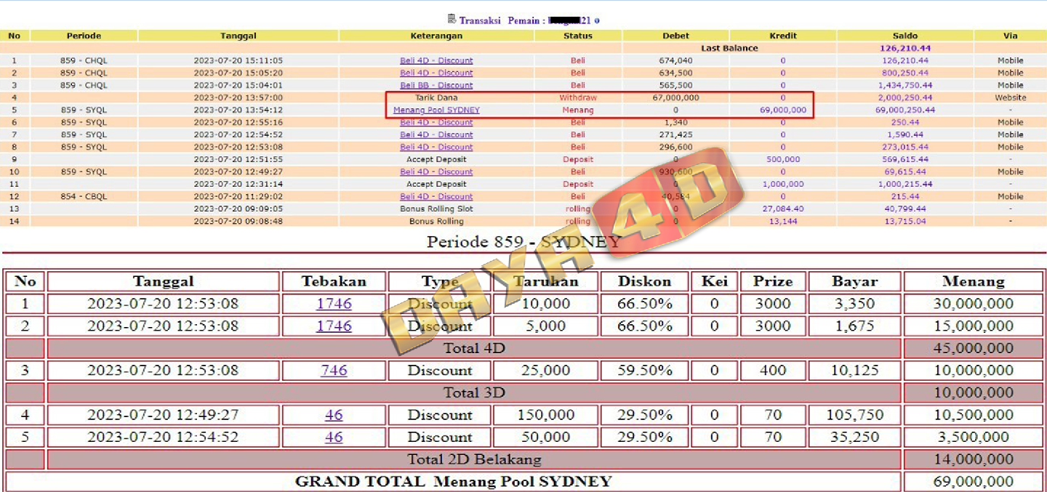Screen dimensions: 1047x492
Task: Open the Beli BB - Discount link
Action: [436, 86]
